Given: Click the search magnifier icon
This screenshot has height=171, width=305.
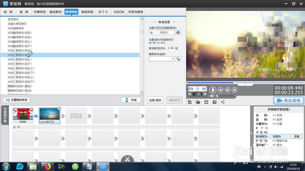Looking at the screenshot, I should tap(178, 59).
